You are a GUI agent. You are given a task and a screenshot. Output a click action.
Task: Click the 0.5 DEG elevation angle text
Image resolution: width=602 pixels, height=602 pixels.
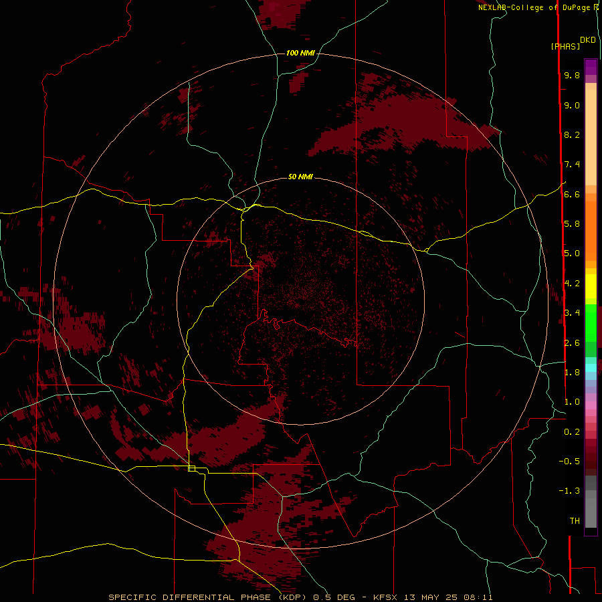click(x=334, y=597)
